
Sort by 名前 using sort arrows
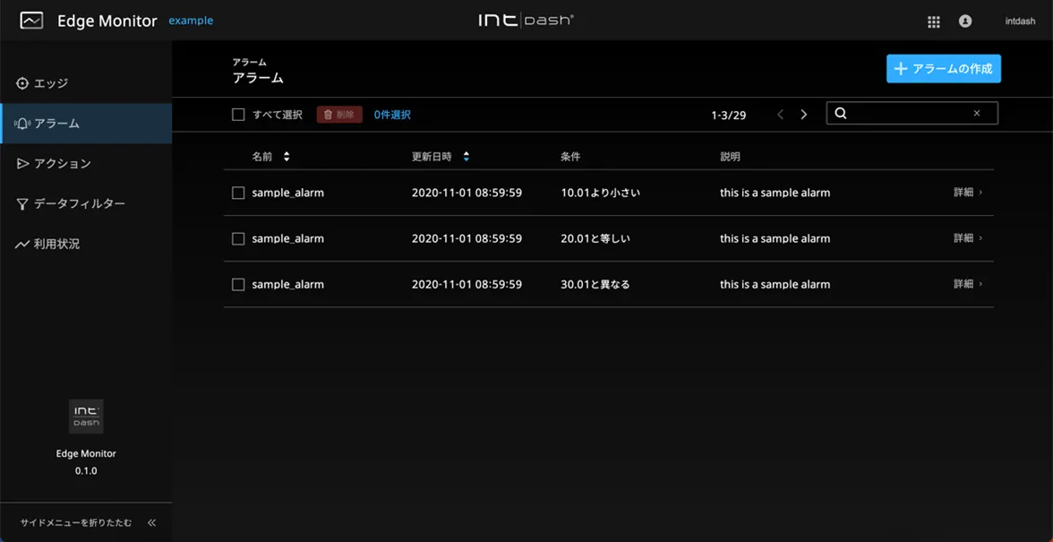click(x=287, y=157)
